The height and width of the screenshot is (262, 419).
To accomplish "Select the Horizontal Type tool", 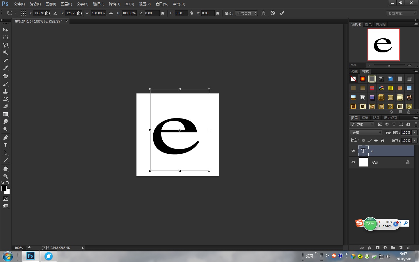I will coord(6,145).
